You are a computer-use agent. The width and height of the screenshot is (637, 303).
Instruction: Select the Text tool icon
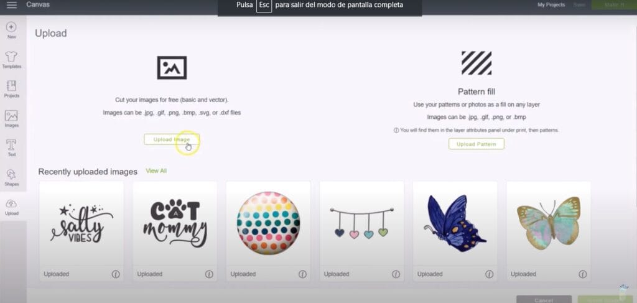[11, 145]
